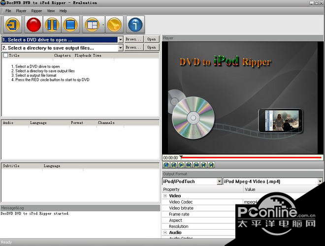This screenshot has width=325, height=246.
Task: Click the player rewind control
Action: 189,165
